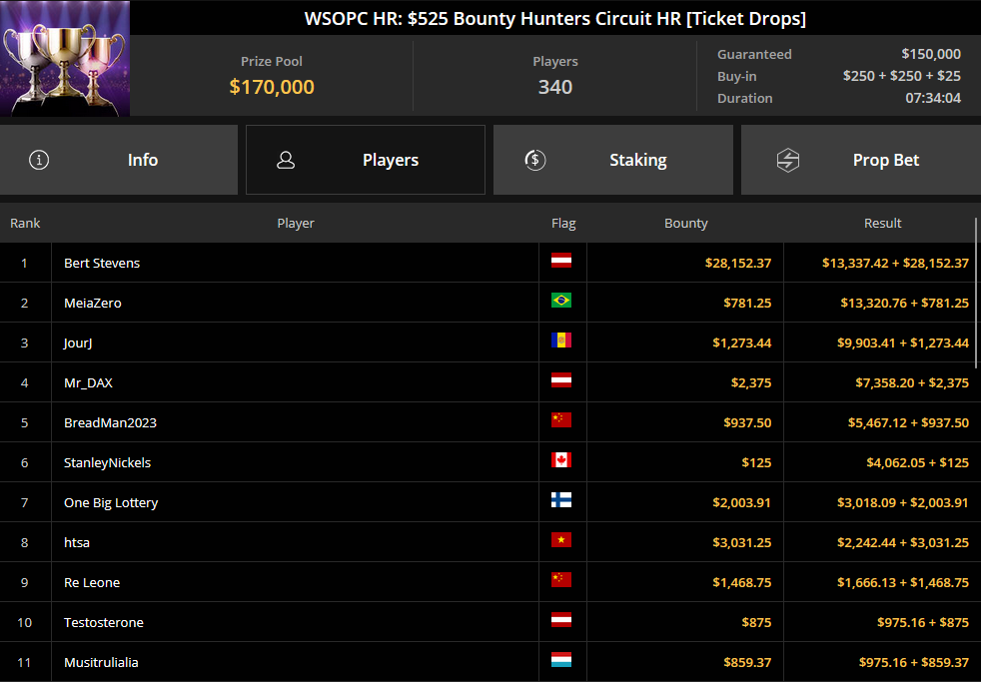
Task: Select player MeiaZero
Action: coord(93,304)
